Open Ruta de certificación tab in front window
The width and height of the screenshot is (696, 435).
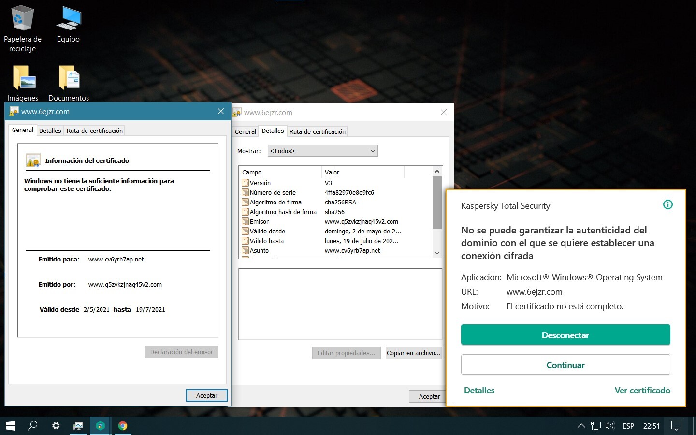95,131
